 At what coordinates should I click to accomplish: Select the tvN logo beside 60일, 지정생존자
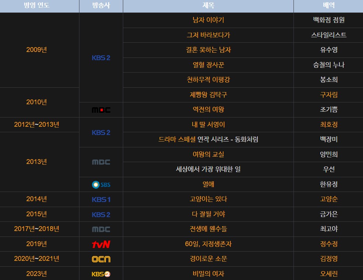pyautogui.click(x=101, y=244)
